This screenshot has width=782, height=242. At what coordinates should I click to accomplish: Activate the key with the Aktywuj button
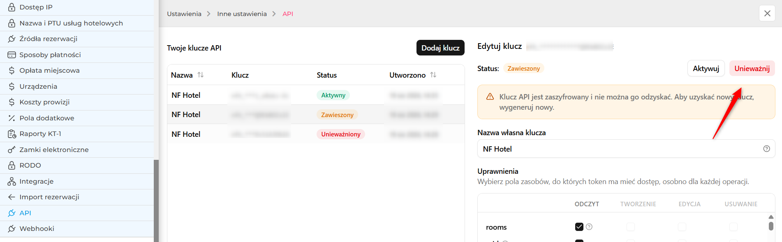706,69
